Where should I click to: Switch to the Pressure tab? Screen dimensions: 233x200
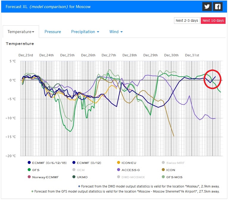click(x=53, y=32)
